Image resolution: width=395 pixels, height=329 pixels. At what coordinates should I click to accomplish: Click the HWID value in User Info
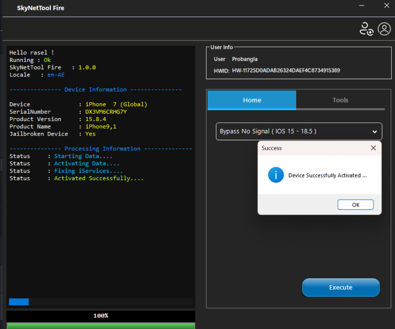[x=286, y=70]
